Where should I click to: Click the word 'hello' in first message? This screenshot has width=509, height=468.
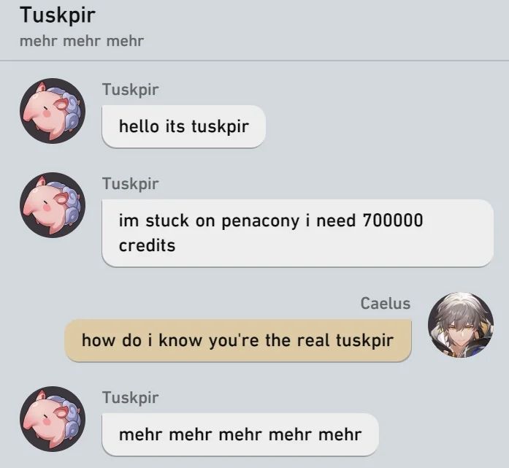pos(139,126)
